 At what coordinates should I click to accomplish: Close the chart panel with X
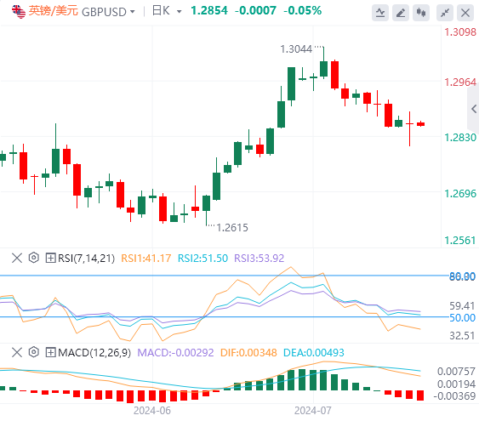pyautogui.click(x=465, y=13)
